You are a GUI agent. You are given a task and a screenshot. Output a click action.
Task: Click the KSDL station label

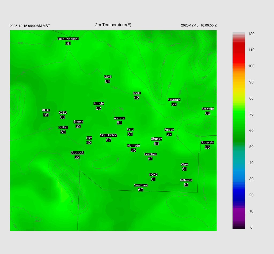click(x=137, y=93)
